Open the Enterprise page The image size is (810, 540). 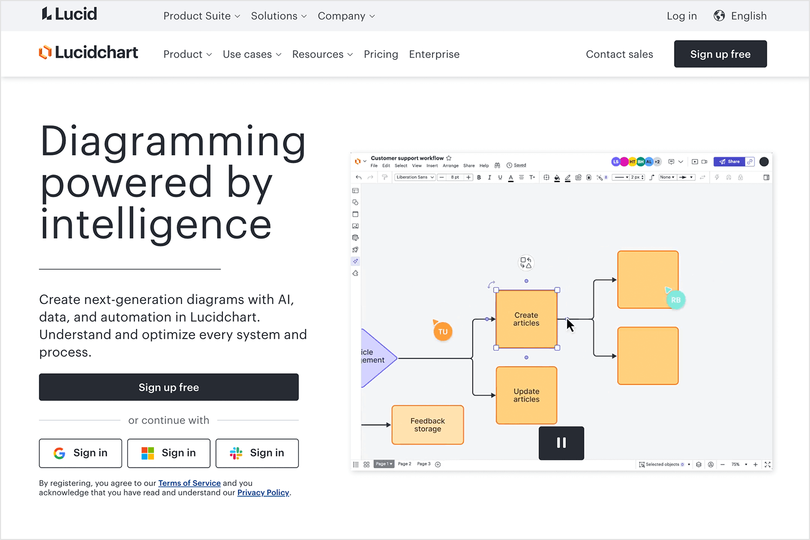pos(434,55)
